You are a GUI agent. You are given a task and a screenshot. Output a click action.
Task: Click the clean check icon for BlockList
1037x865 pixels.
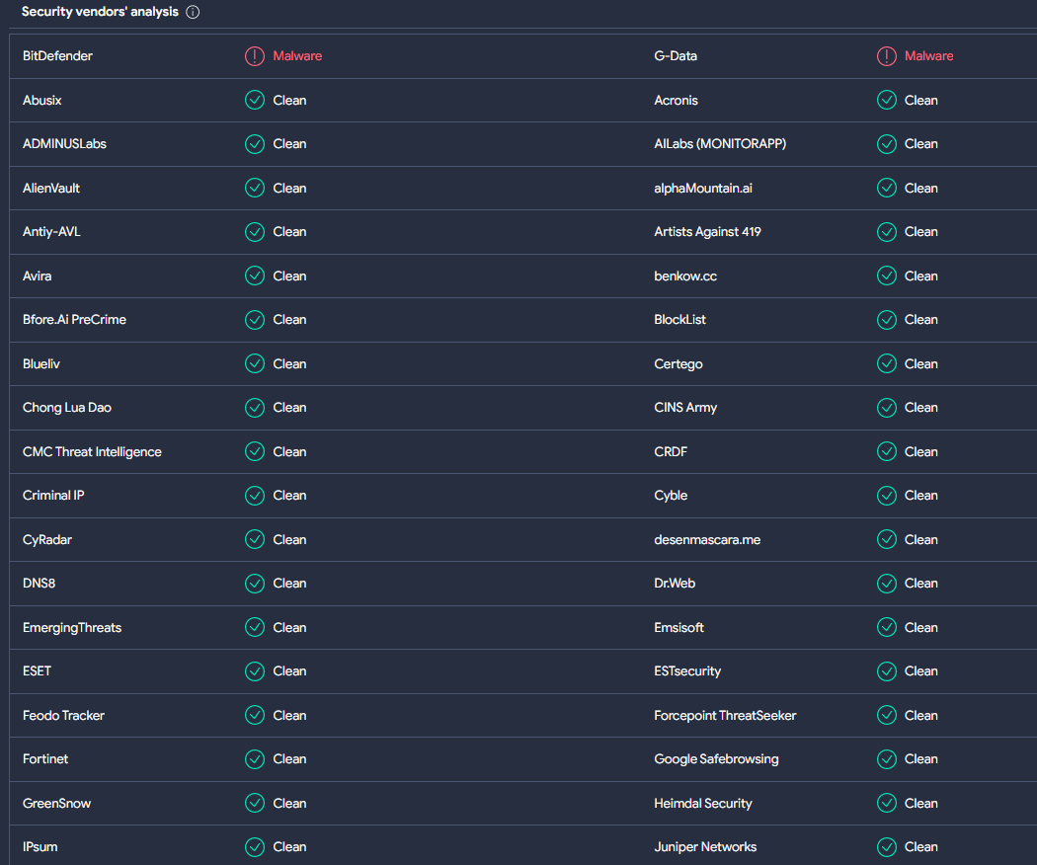point(887,319)
